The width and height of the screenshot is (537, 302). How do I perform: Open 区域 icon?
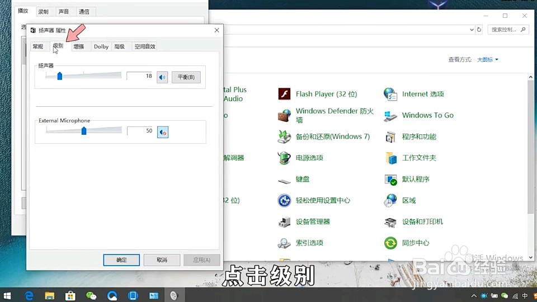[x=390, y=200]
